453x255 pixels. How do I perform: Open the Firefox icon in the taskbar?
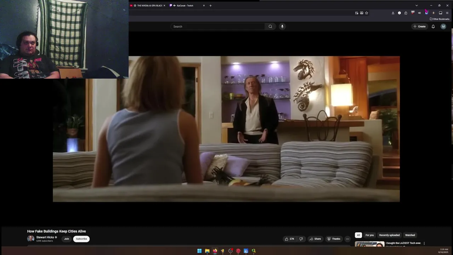point(215,251)
